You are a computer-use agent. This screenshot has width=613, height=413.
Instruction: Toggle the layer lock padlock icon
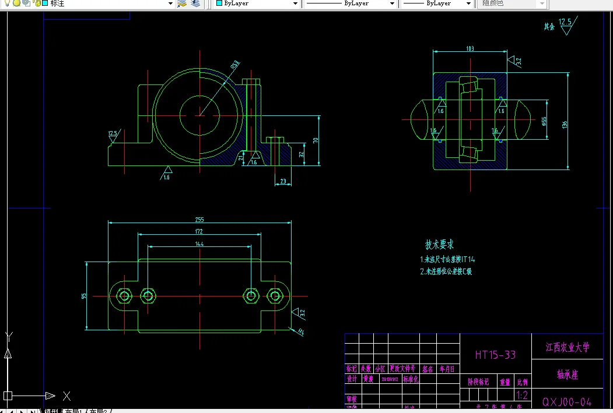(x=37, y=3)
